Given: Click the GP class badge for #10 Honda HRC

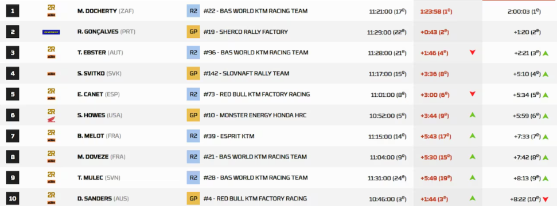Looking at the screenshot, I should (x=193, y=115).
